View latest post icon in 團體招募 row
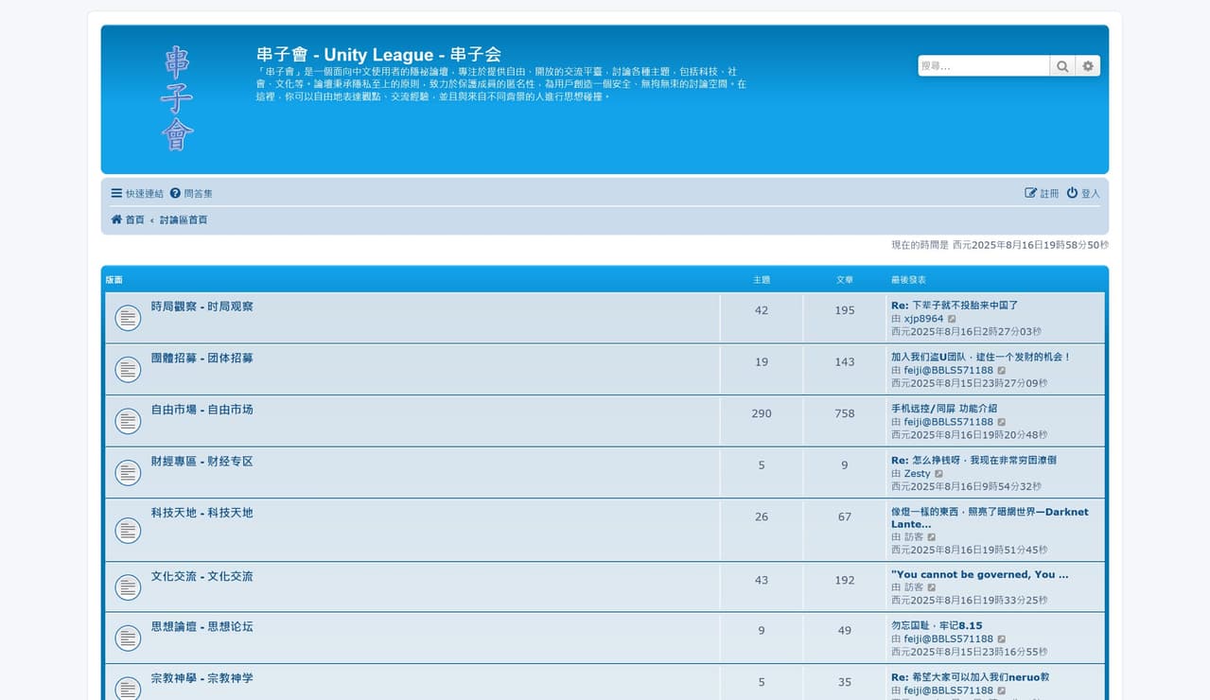This screenshot has height=700, width=1210. [1002, 370]
